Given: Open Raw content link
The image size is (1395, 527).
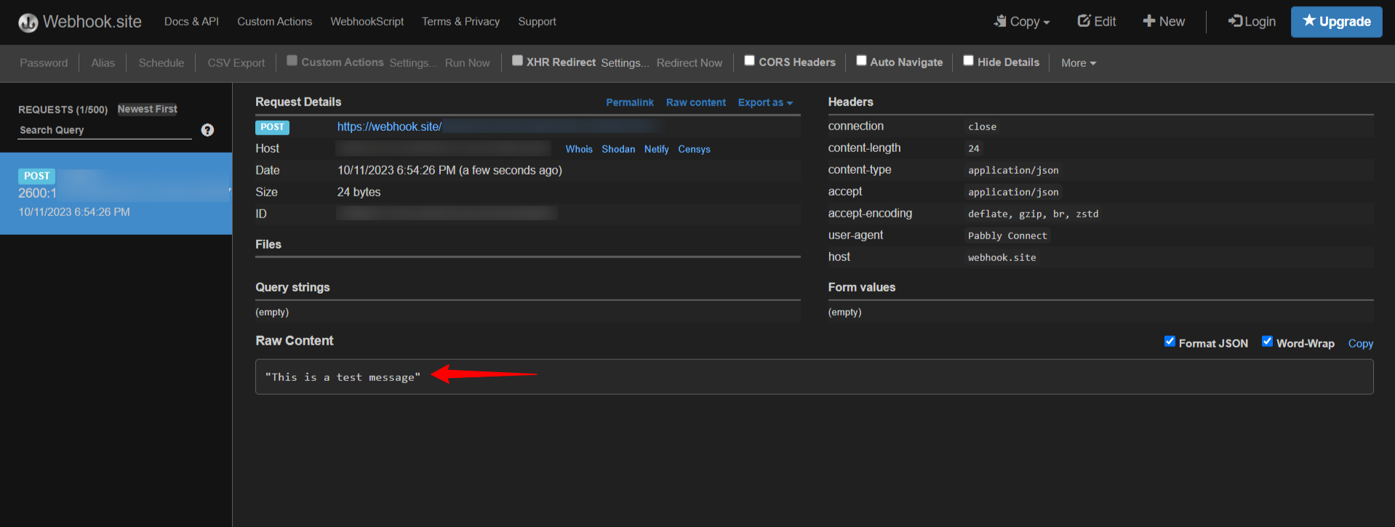Looking at the screenshot, I should (696, 102).
